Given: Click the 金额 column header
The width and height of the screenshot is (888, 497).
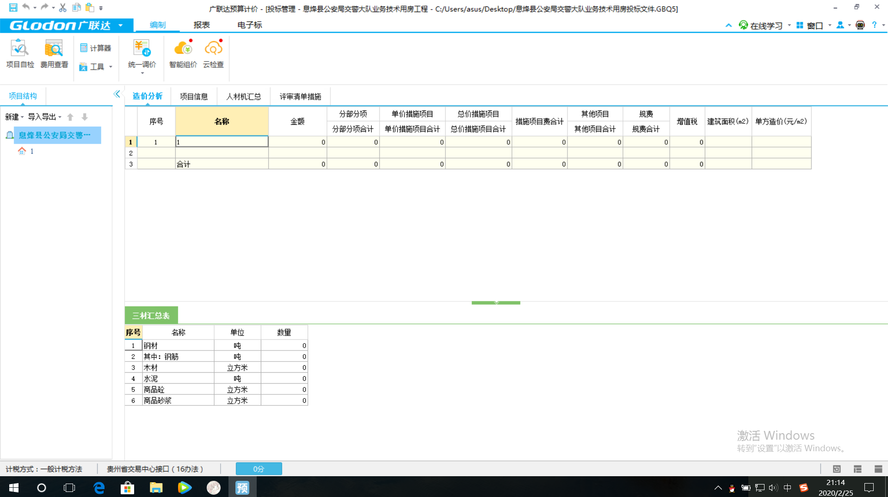Looking at the screenshot, I should 297,121.
